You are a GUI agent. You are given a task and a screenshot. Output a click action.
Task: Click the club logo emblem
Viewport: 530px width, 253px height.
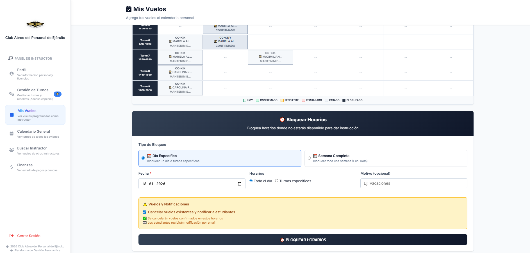[x=35, y=24]
